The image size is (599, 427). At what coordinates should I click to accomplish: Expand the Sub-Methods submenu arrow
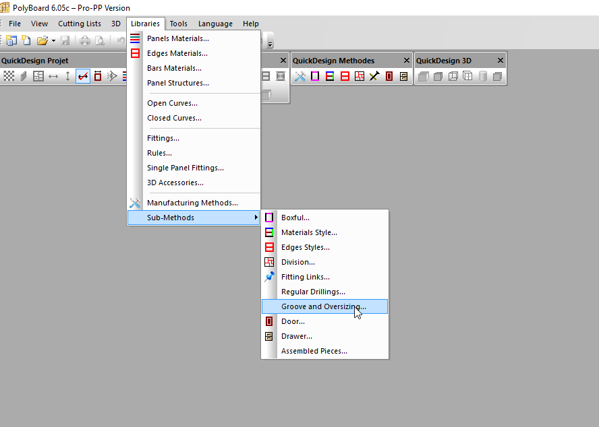[x=256, y=218]
